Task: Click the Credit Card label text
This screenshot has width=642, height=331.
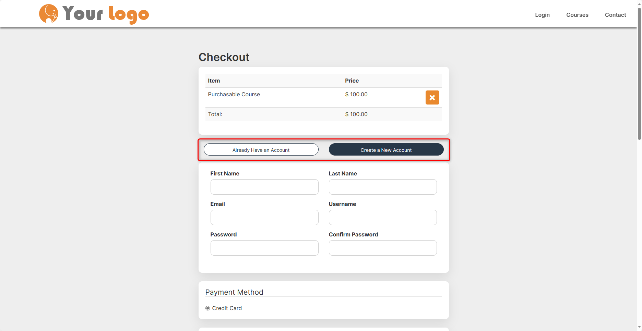Action: [227, 308]
